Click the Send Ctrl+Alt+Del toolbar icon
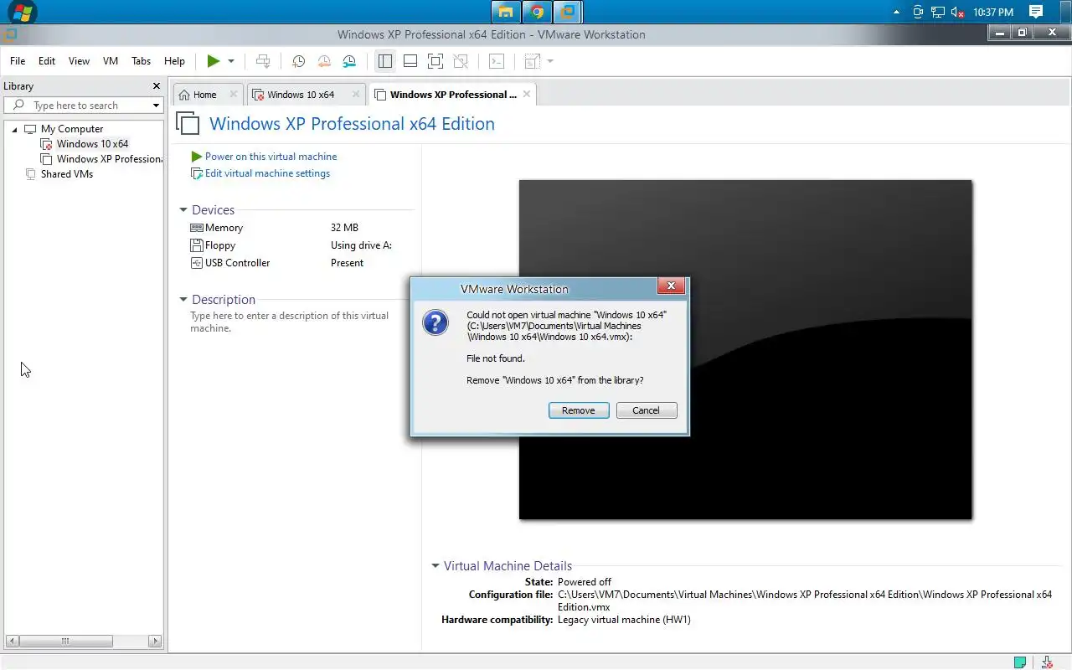This screenshot has height=670, width=1072. (x=263, y=61)
